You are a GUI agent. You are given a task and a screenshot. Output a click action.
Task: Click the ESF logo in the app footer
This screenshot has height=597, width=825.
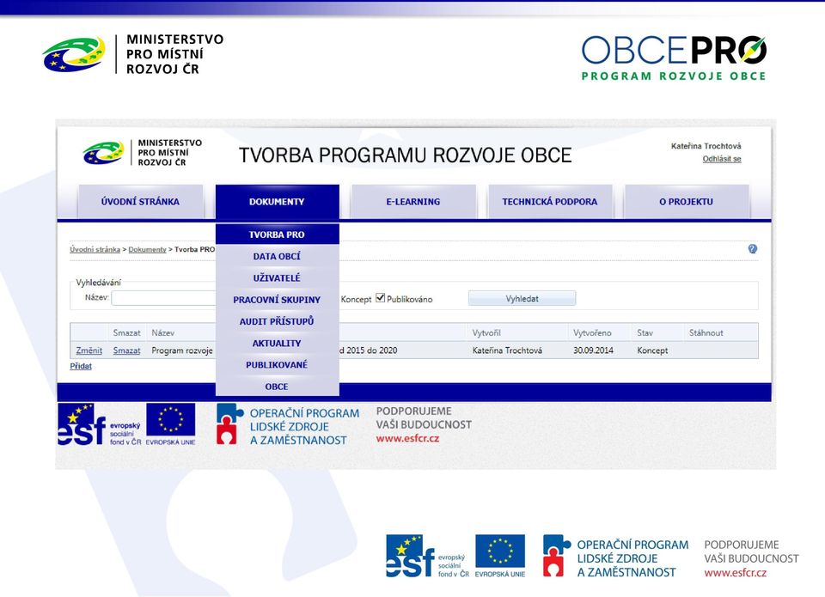(x=100, y=424)
